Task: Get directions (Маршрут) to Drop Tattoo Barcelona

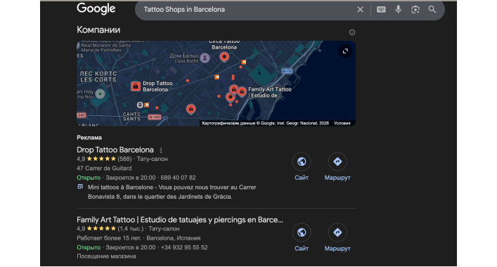Action: click(337, 167)
